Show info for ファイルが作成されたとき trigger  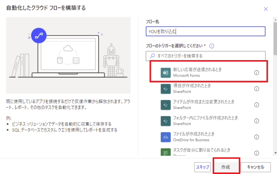(x=257, y=137)
